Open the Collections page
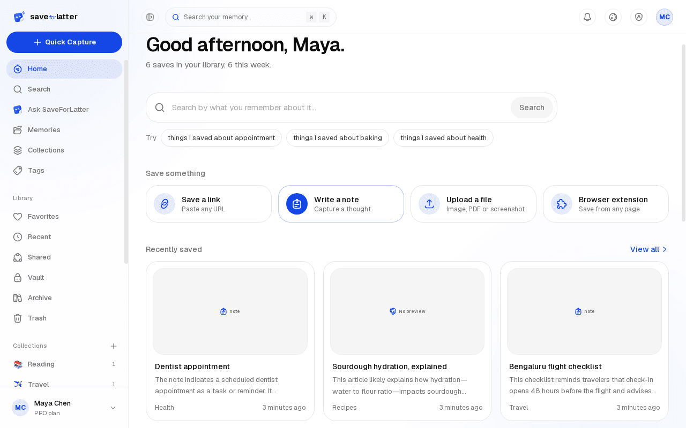Screen dimensions: 686x428 point(64,150)
